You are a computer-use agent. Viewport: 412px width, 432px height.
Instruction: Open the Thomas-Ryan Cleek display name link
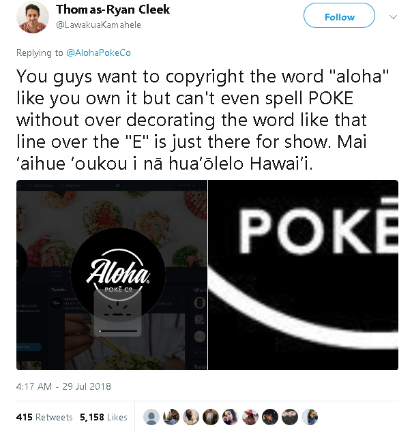pos(113,10)
